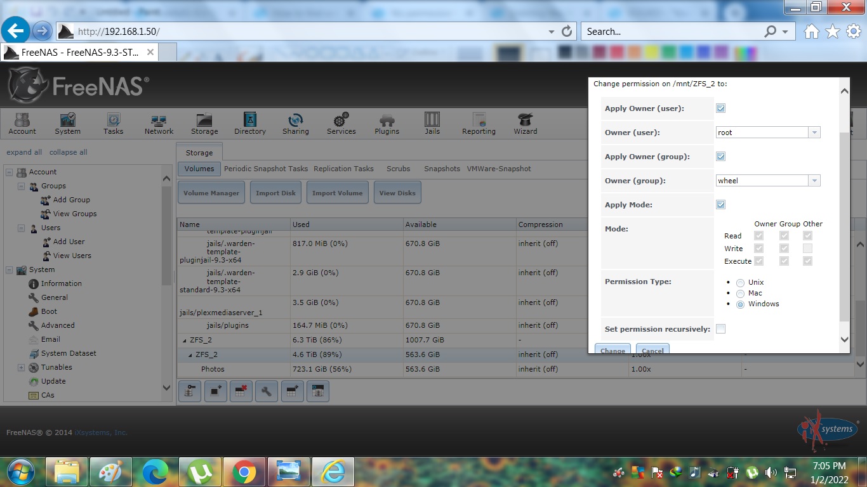
Task: Click the taskbar volume speaker icon
Action: tap(771, 472)
